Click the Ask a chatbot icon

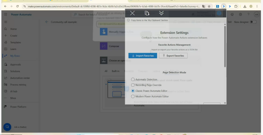(7, 127)
